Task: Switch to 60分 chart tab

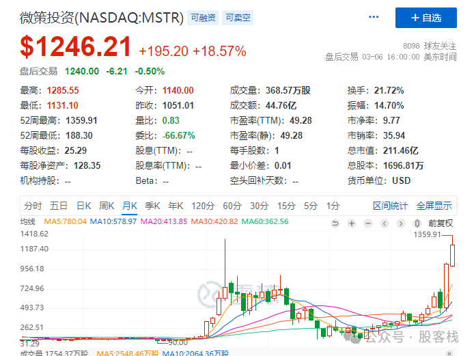Action: (x=232, y=206)
